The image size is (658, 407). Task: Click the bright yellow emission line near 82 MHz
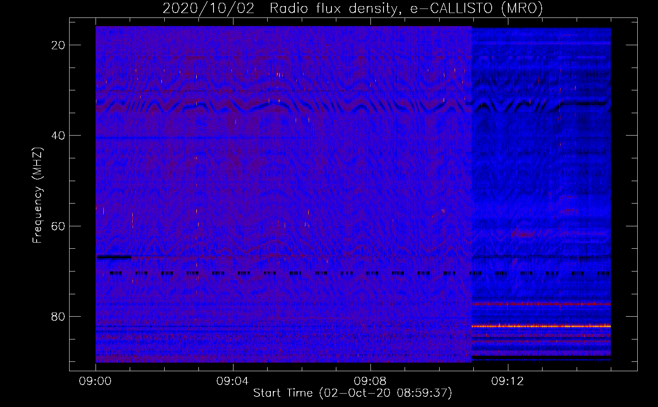[541, 326]
